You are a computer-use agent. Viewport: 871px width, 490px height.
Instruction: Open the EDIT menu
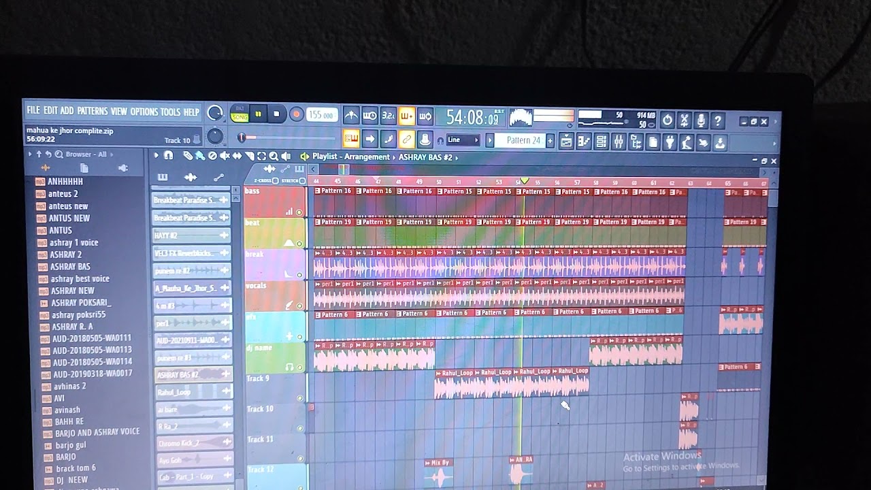click(50, 110)
